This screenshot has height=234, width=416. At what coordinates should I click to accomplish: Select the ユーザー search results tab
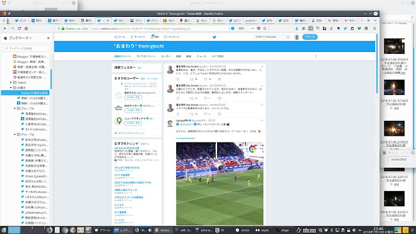pos(166,57)
